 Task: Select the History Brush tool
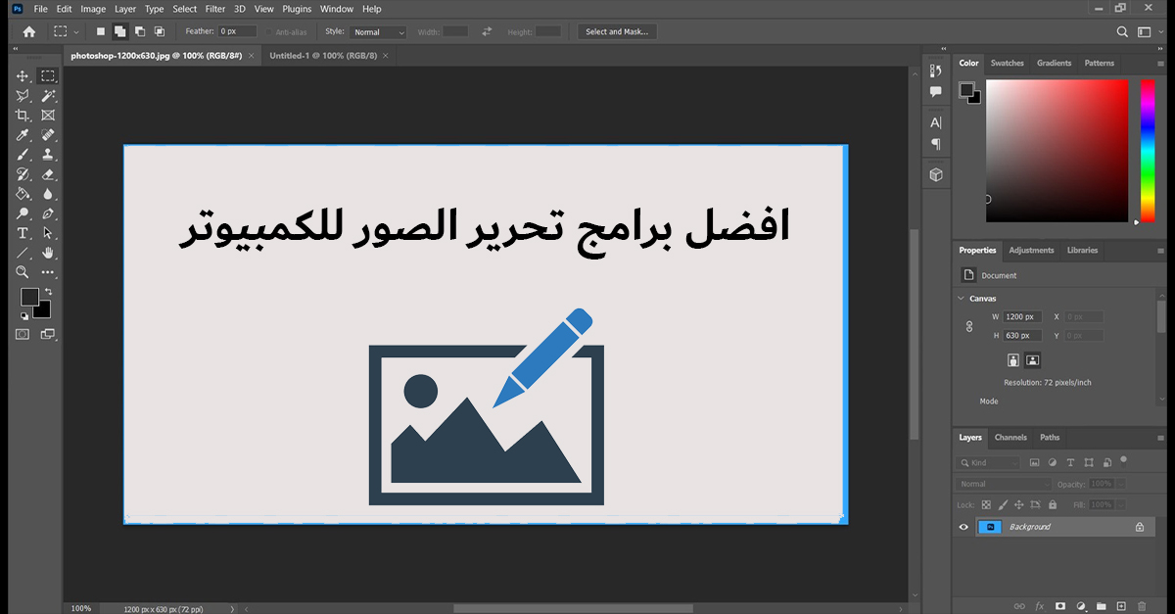23,174
